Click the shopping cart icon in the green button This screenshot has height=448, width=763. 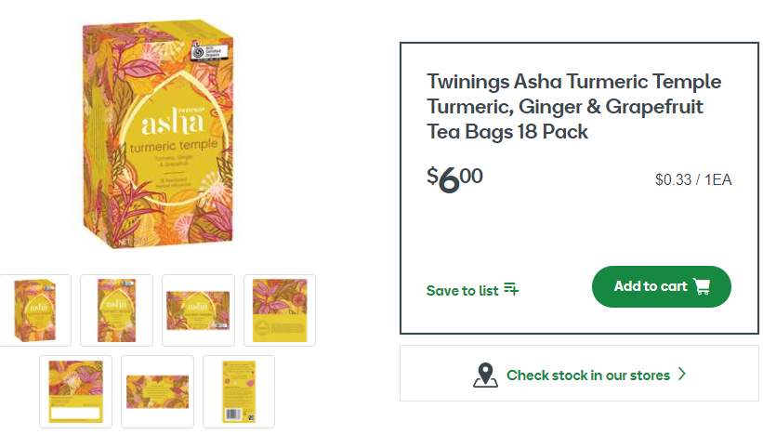point(702,286)
